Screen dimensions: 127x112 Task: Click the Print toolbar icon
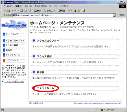point(75,11)
